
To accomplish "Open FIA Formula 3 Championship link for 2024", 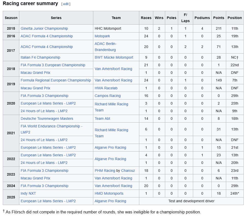I will pyautogui.click(x=44, y=186).
